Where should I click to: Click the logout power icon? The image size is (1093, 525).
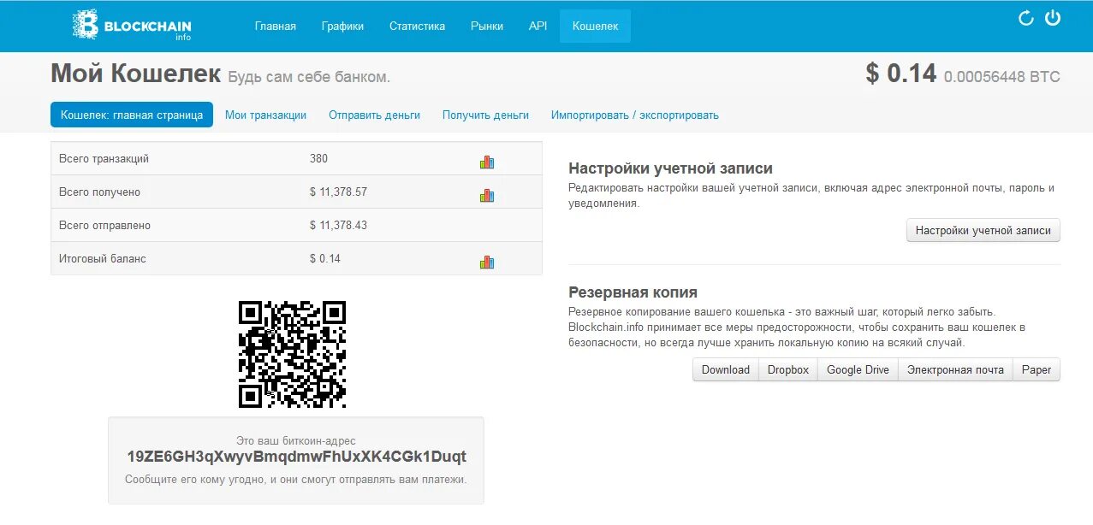tap(1053, 18)
